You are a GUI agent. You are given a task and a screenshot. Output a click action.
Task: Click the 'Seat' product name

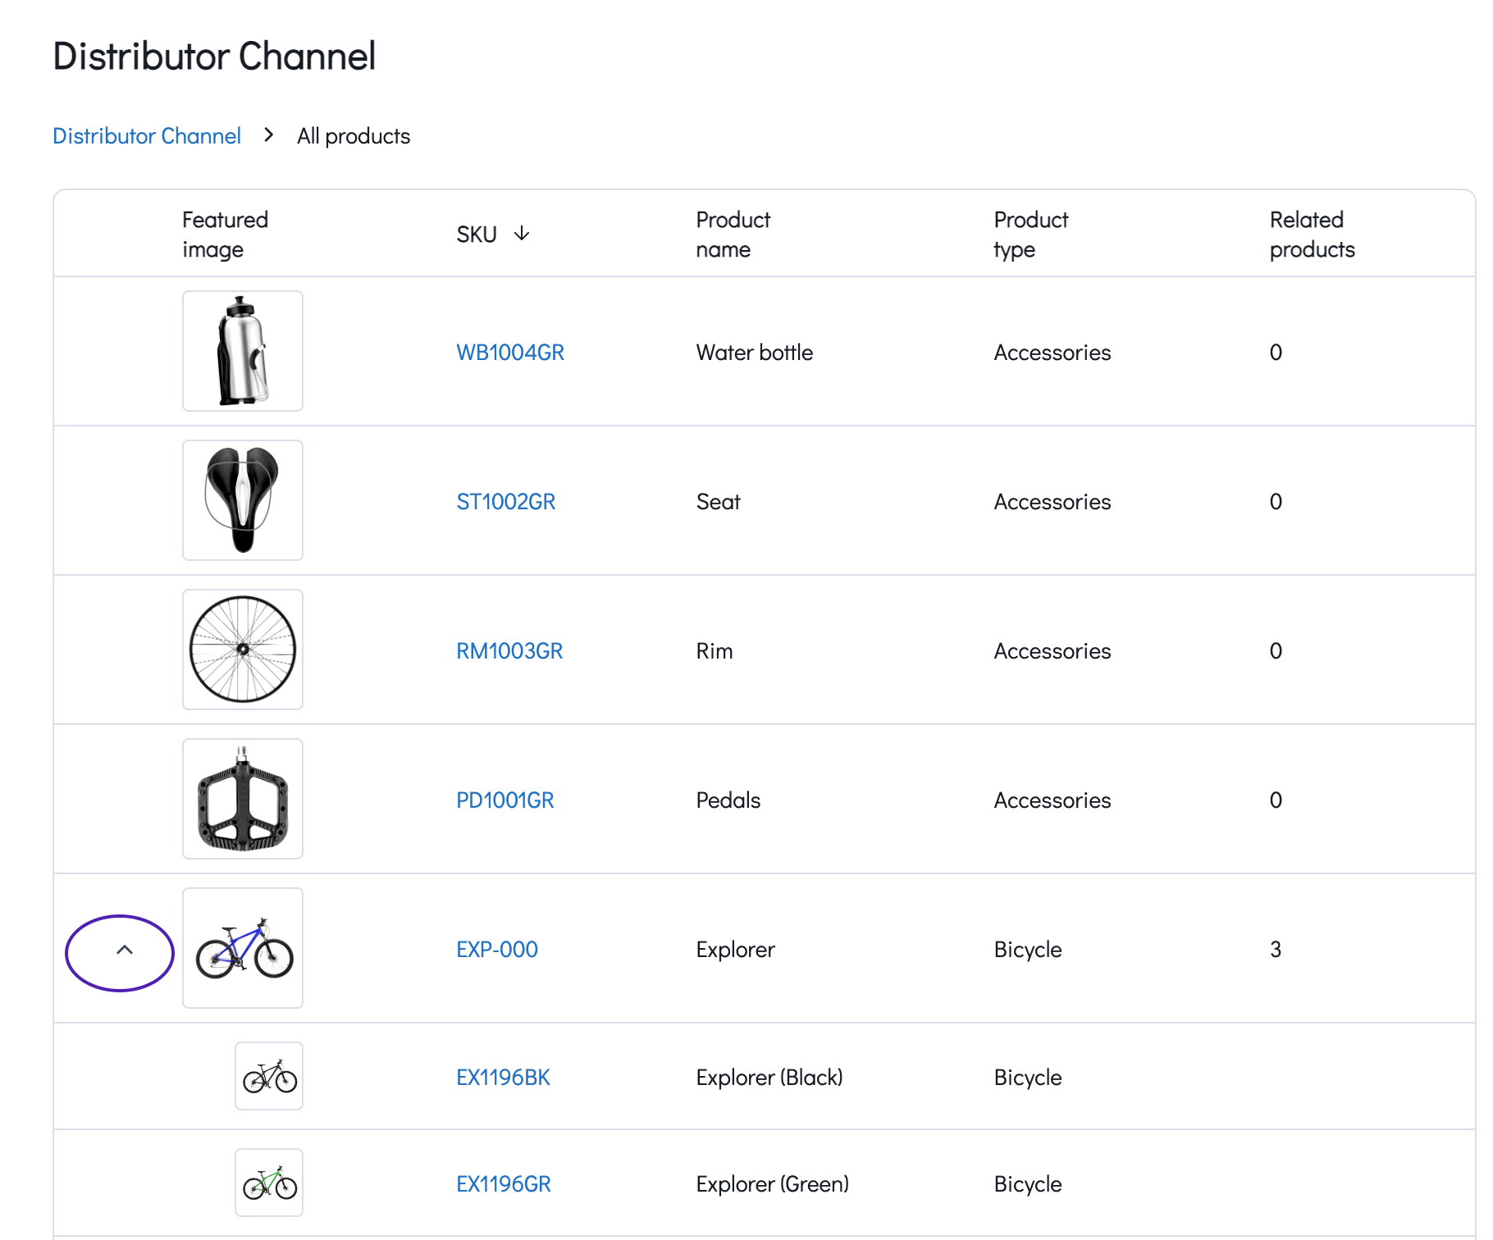(x=718, y=502)
